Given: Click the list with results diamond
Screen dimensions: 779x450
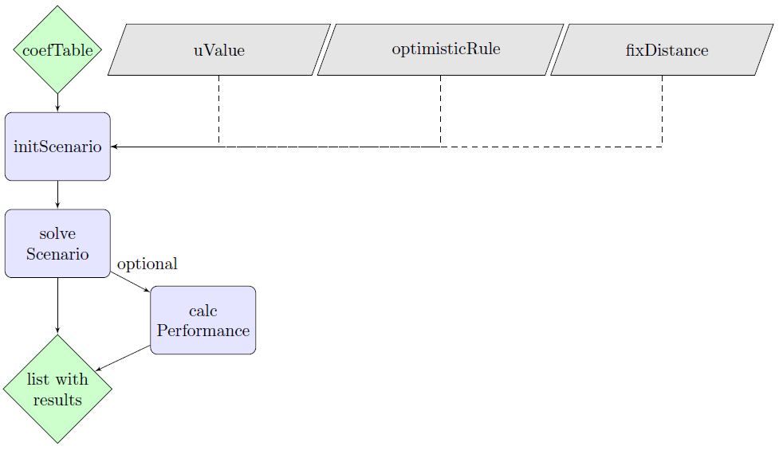Looking at the screenshot, I should (x=57, y=389).
